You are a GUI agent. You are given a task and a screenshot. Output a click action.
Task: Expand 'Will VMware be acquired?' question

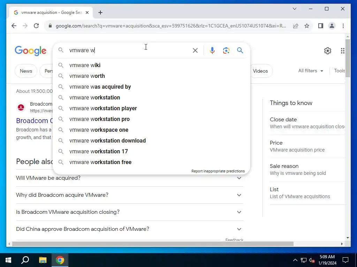130,178
